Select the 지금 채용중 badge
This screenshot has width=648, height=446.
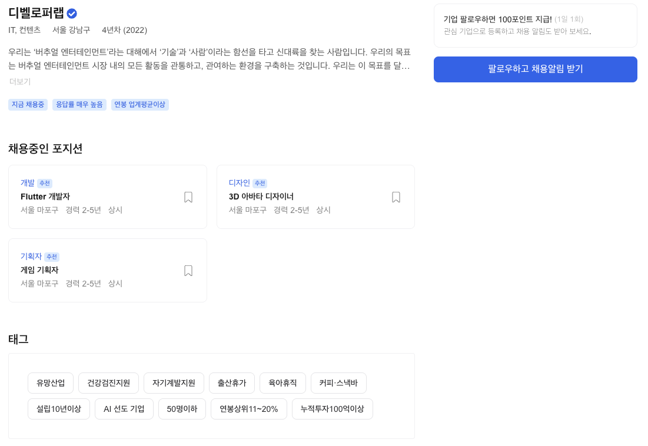pos(28,105)
